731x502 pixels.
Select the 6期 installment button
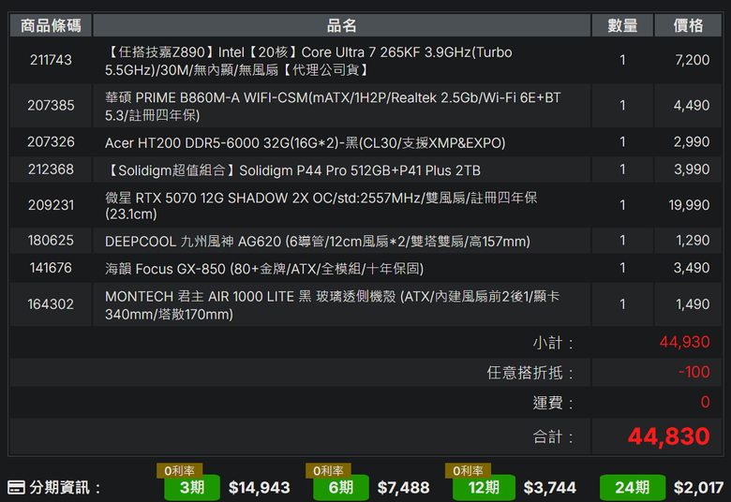[341, 488]
